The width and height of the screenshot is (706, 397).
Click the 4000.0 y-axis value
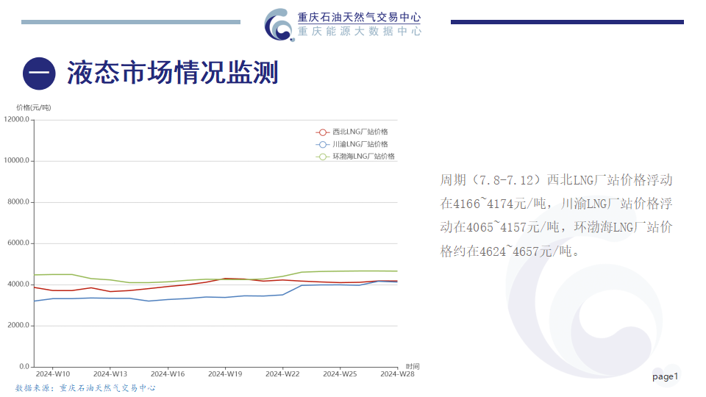pos(18,284)
